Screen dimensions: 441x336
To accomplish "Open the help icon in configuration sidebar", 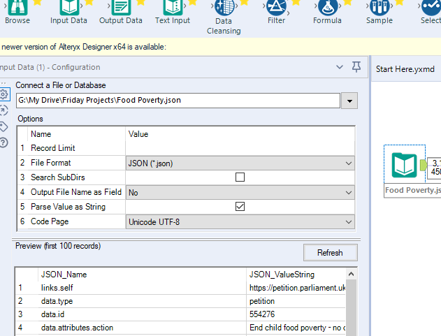I will pos(4,143).
